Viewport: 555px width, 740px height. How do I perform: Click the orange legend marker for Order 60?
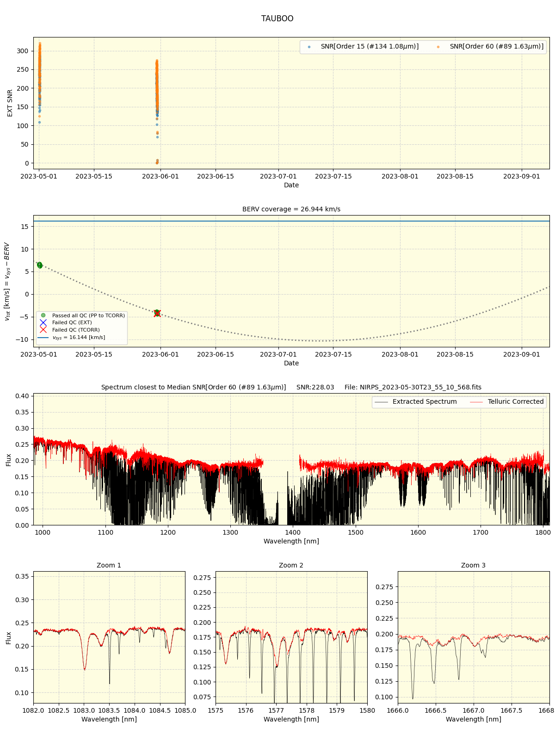438,47
